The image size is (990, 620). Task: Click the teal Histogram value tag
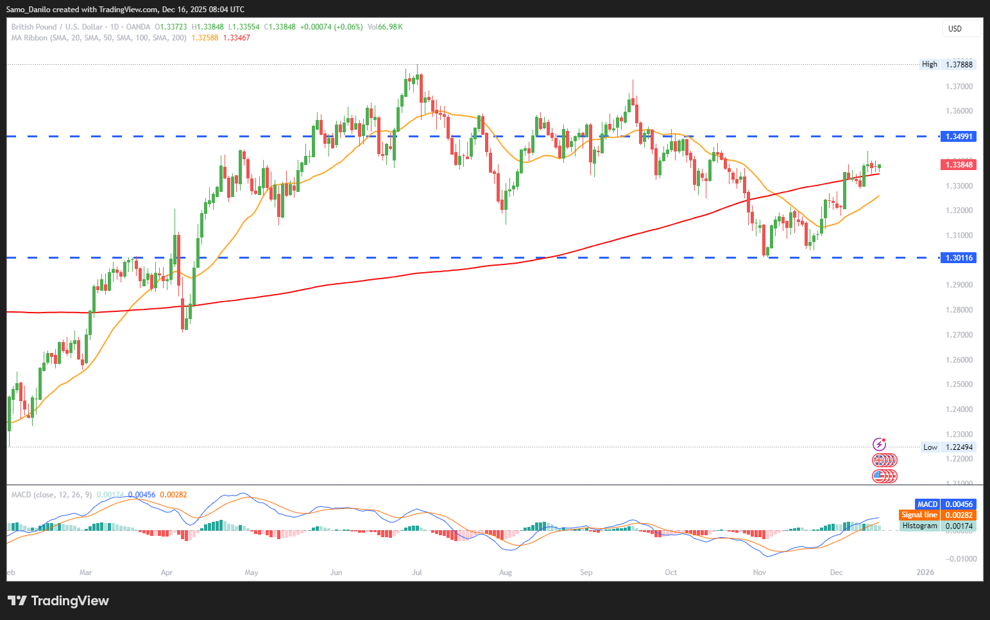click(937, 526)
